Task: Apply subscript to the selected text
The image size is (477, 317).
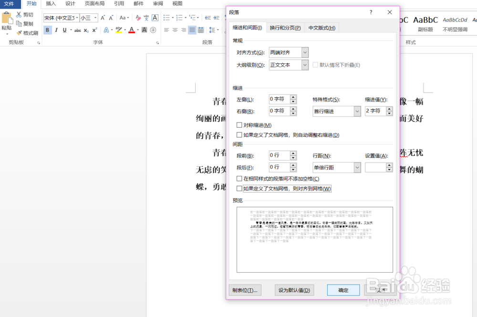Action: [86, 30]
